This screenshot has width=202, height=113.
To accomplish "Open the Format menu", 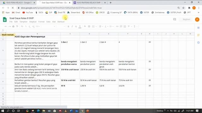I will point(41,22).
